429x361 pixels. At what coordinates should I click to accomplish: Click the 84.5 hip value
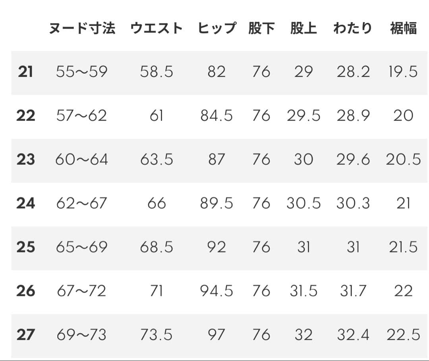(x=216, y=116)
